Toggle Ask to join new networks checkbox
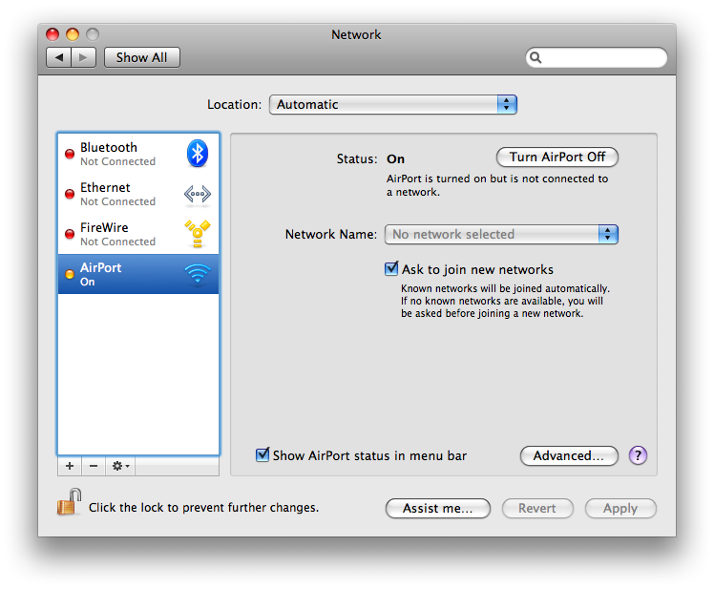This screenshot has height=589, width=714. point(391,269)
